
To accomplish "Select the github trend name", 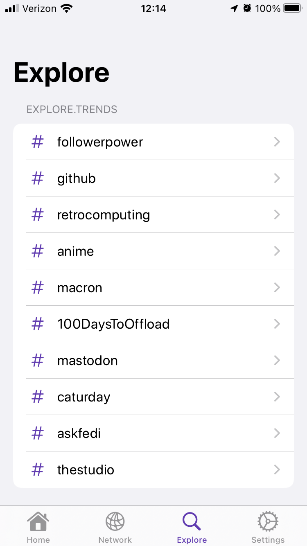I will [77, 179].
